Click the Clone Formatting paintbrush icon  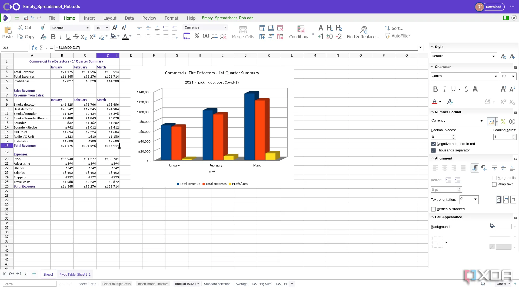click(x=43, y=27)
